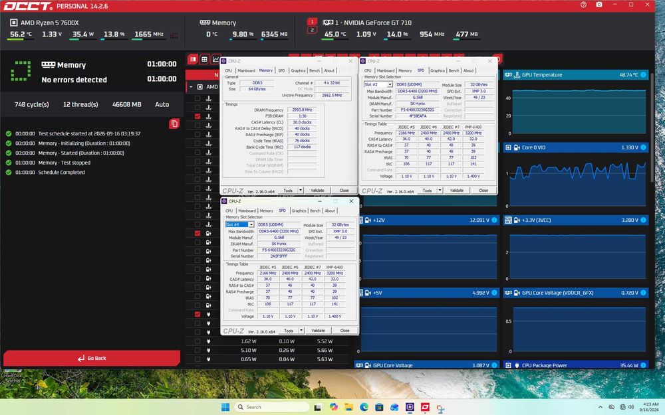
Task: Click Close button in Slot #4 CPU-Z window
Action: click(344, 330)
